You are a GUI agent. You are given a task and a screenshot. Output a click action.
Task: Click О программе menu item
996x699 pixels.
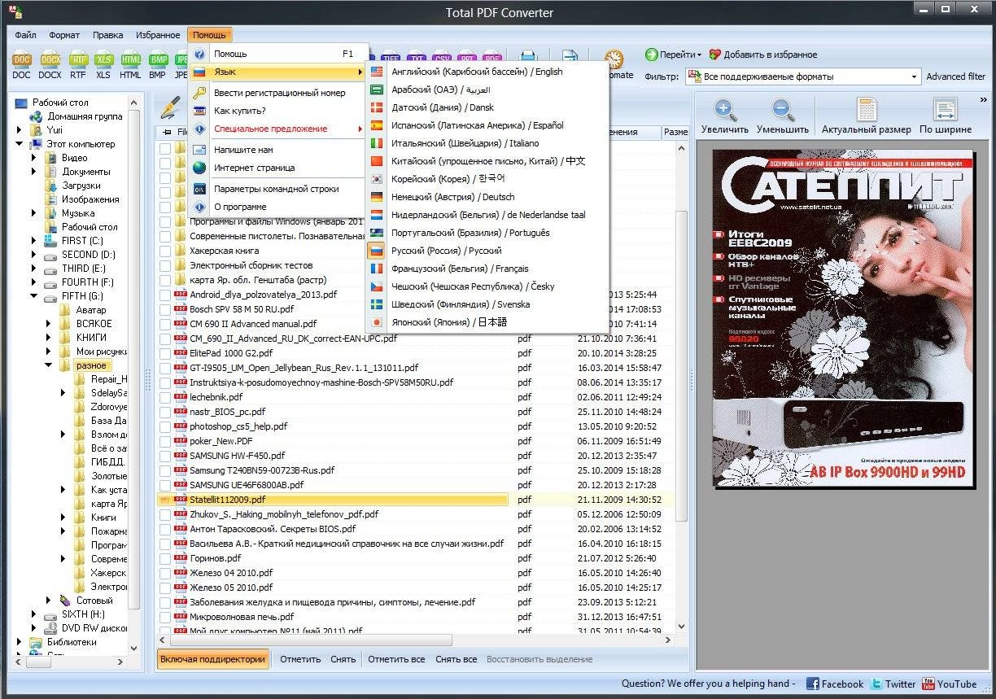click(278, 207)
